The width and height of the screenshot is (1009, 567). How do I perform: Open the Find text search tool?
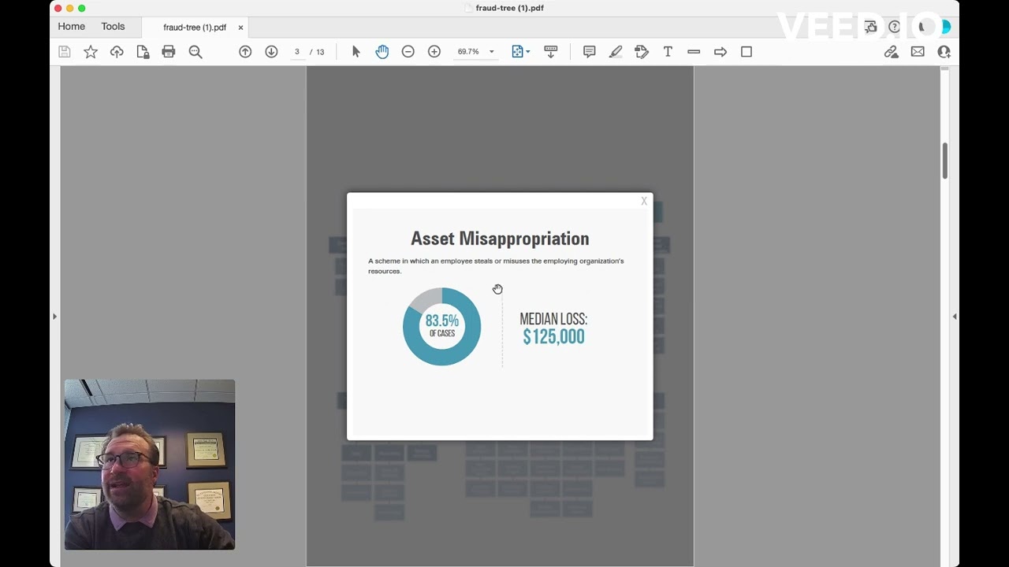pyautogui.click(x=195, y=52)
